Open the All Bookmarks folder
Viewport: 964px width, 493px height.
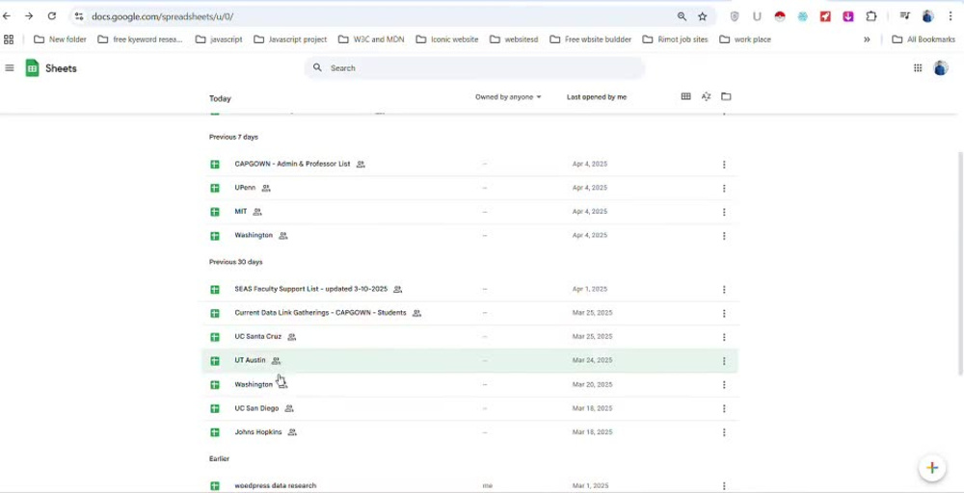click(x=924, y=39)
